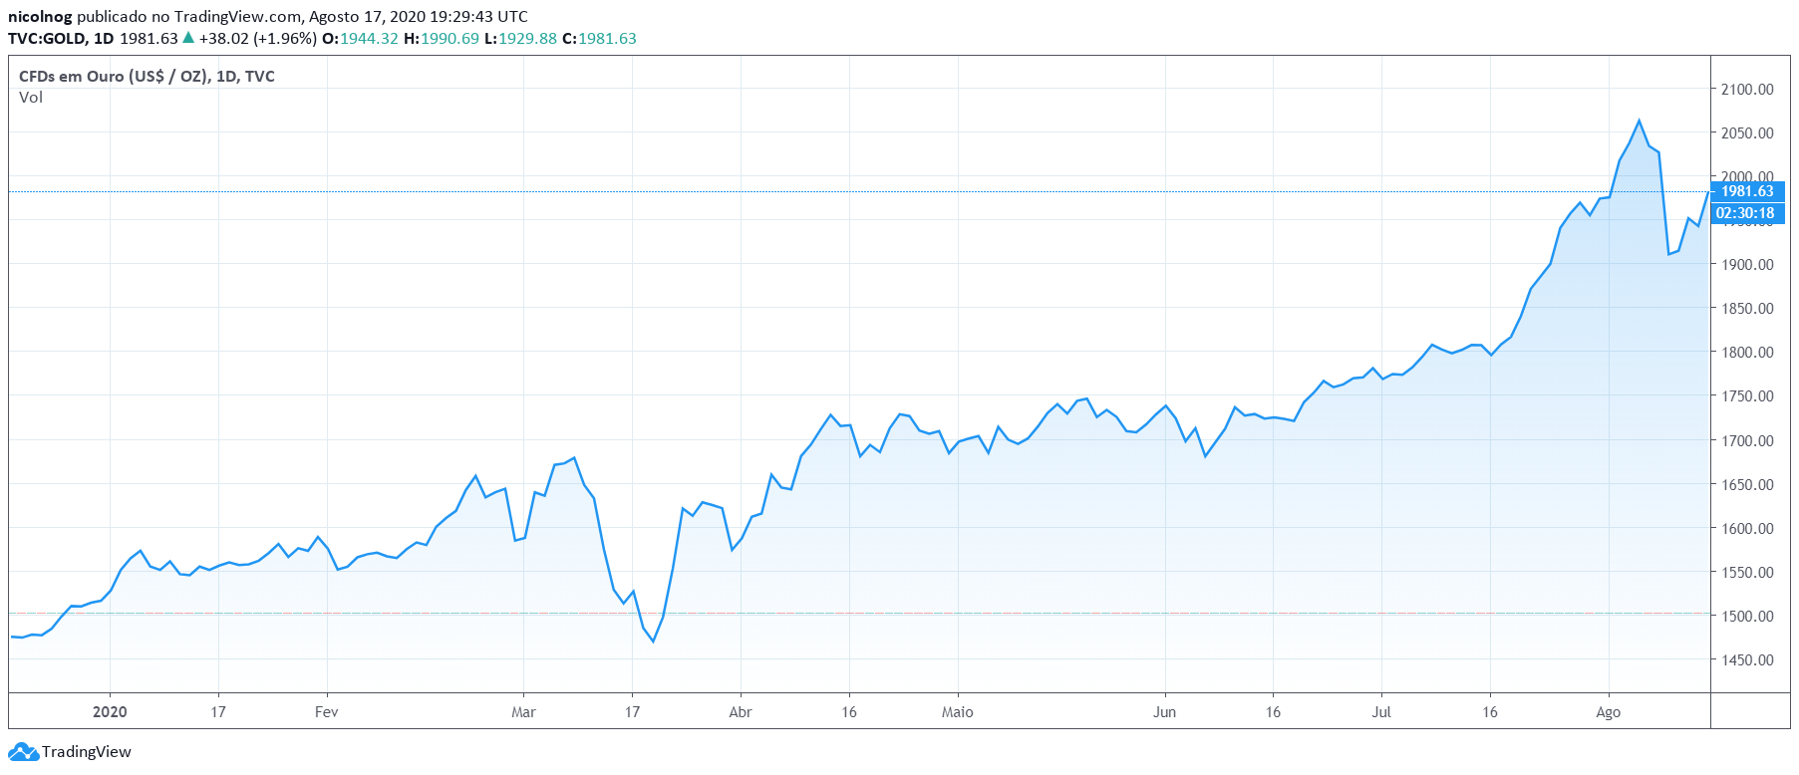This screenshot has height=775, width=1799.
Task: Click the 1600.00 price axis label
Action: point(1747,529)
